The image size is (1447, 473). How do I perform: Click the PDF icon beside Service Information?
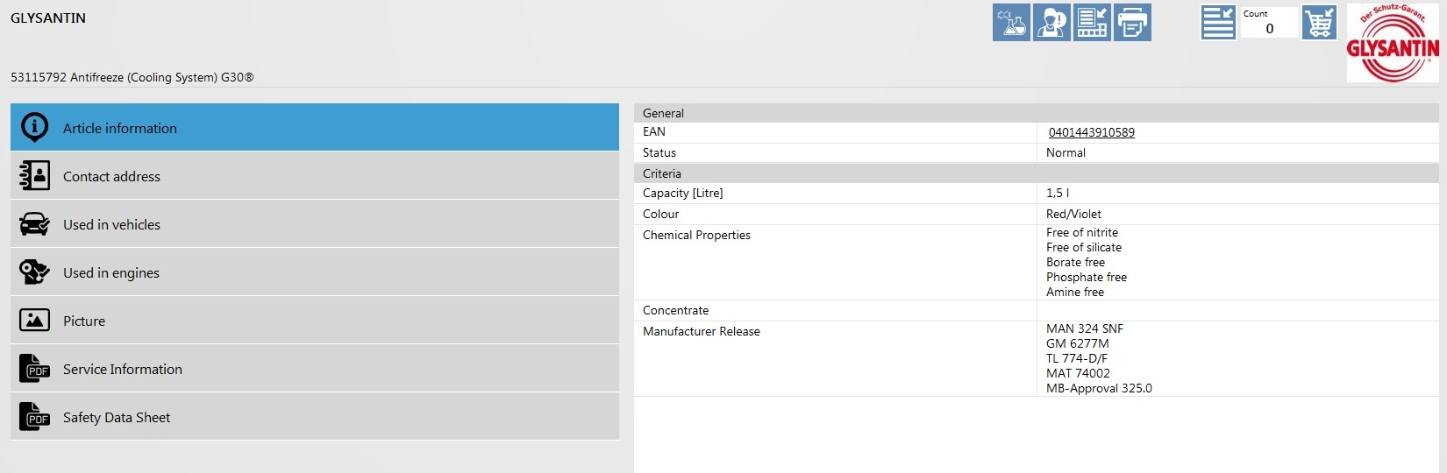35,369
